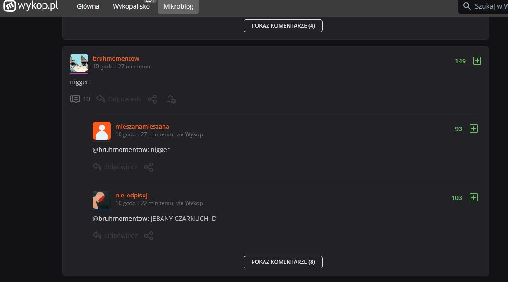Image resolution: width=508 pixels, height=282 pixels.
Task: Open bruhmomentow's avatar thumbnail
Action: [x=79, y=63]
